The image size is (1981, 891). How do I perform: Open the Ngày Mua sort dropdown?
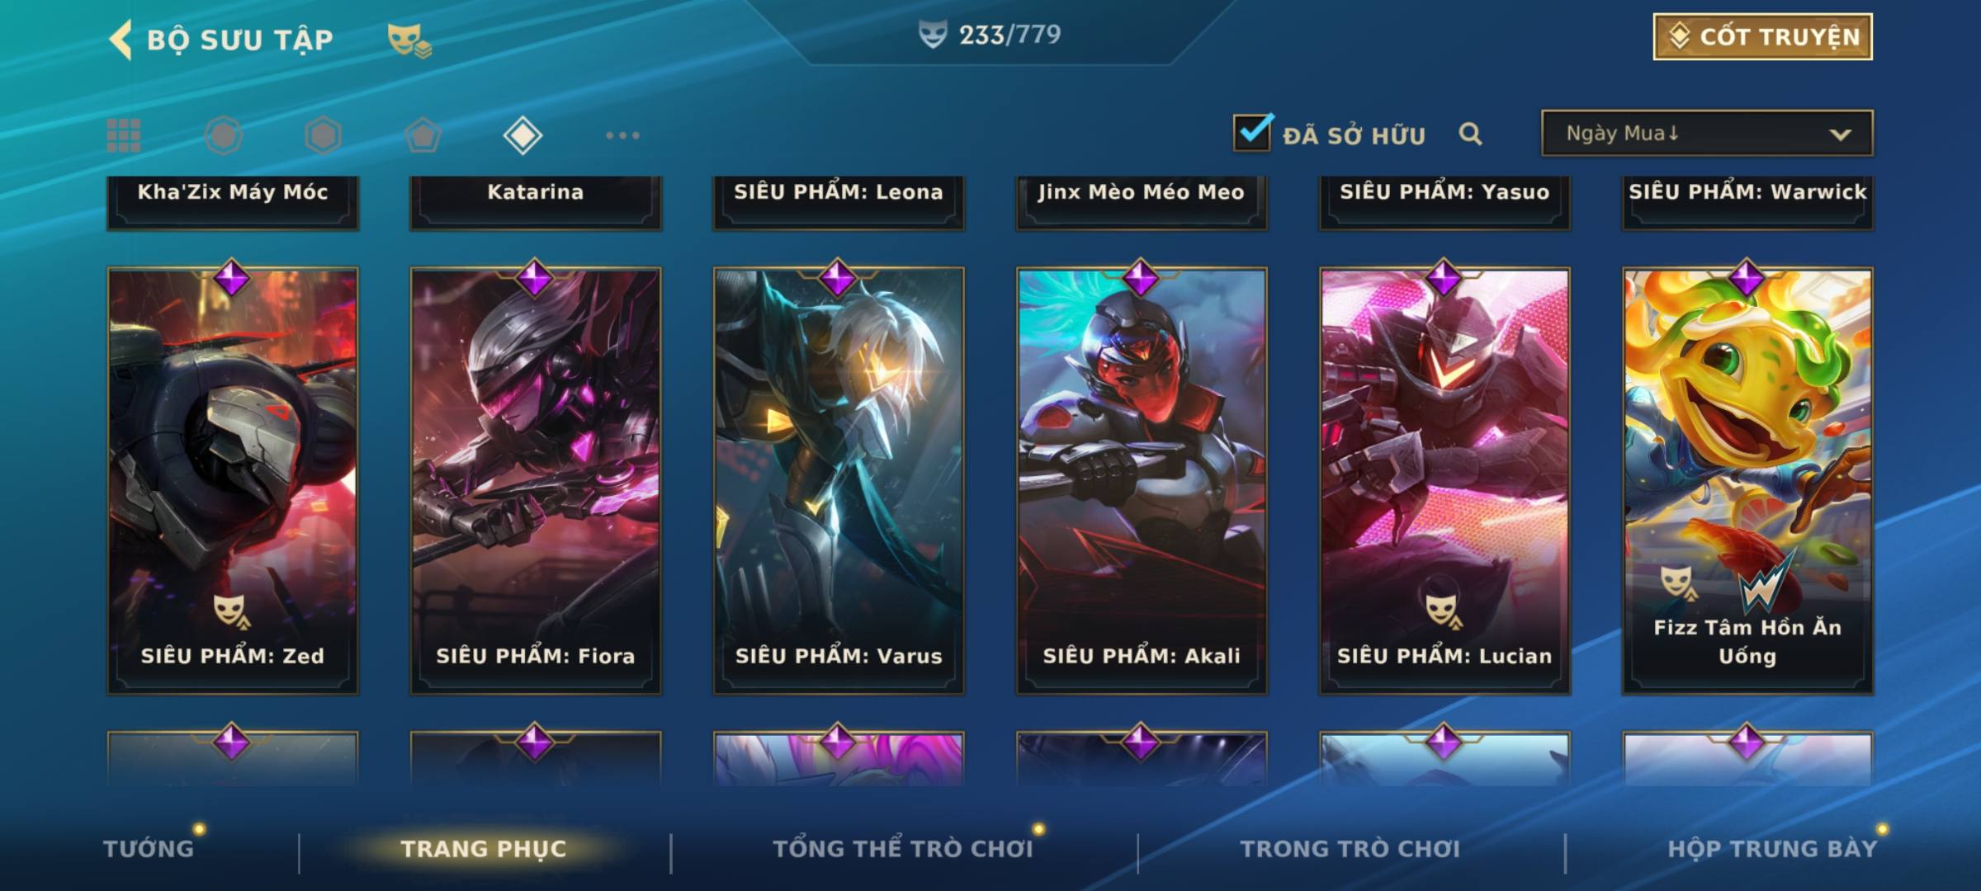coord(1707,133)
